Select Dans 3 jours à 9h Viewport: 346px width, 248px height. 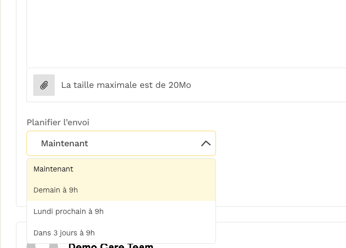(x=64, y=233)
